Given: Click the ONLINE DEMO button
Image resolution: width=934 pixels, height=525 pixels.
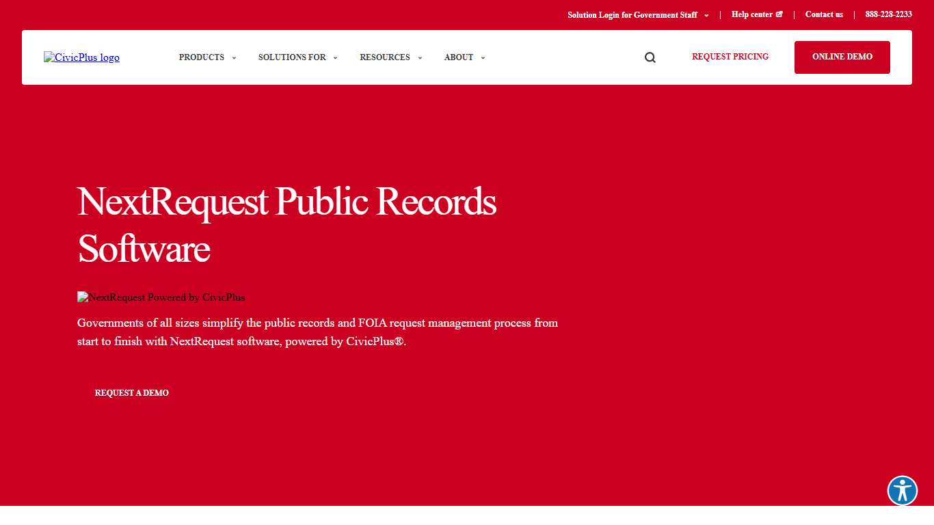Looking at the screenshot, I should click(x=842, y=57).
